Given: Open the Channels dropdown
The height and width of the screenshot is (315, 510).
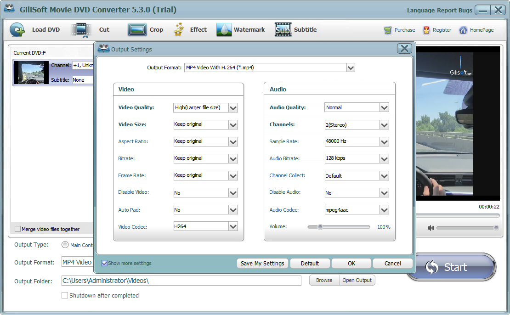Looking at the screenshot, I should [384, 125].
